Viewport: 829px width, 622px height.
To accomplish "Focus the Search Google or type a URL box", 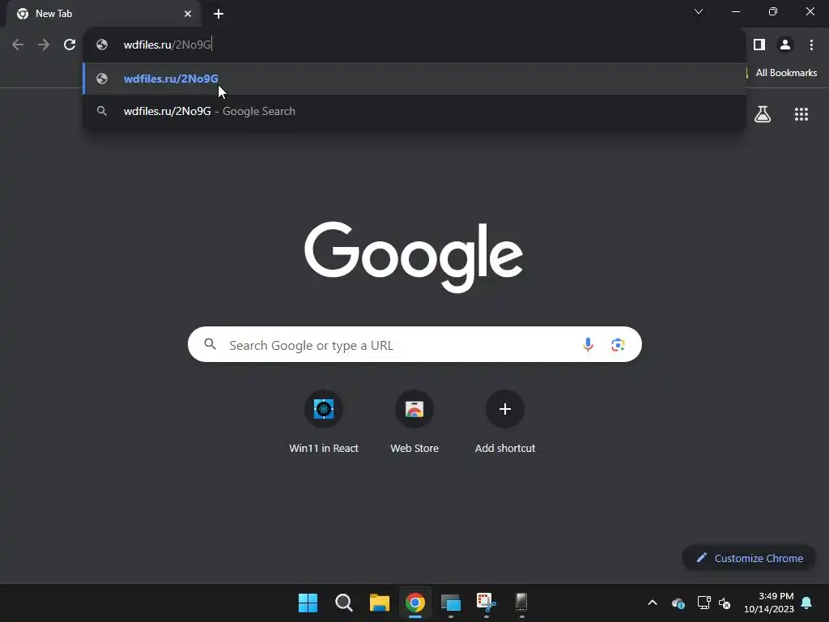I will click(x=414, y=345).
